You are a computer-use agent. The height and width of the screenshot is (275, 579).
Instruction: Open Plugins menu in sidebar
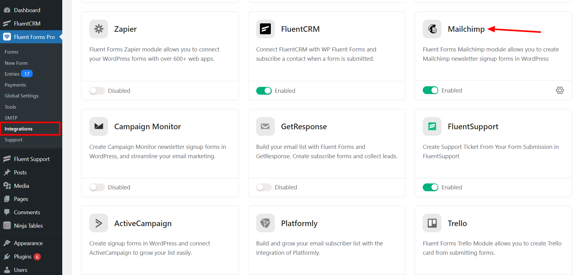(23, 257)
